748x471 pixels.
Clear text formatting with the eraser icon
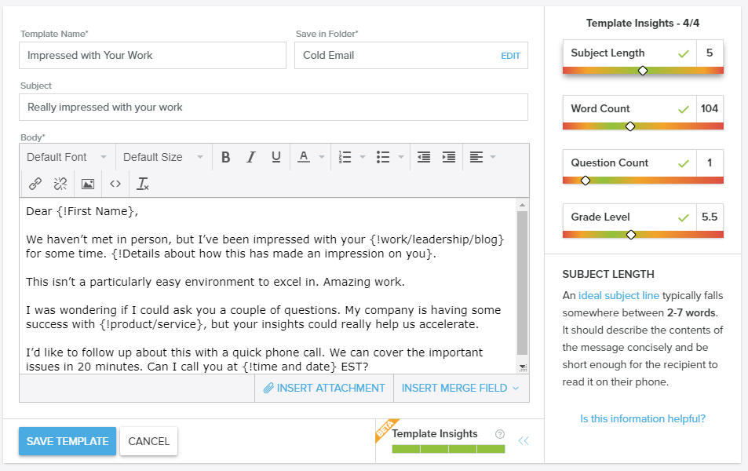tap(142, 184)
